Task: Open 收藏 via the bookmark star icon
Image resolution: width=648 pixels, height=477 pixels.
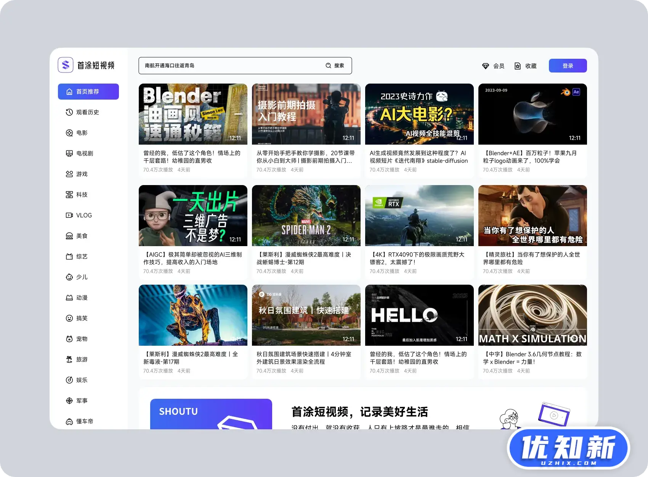Action: tap(517, 66)
